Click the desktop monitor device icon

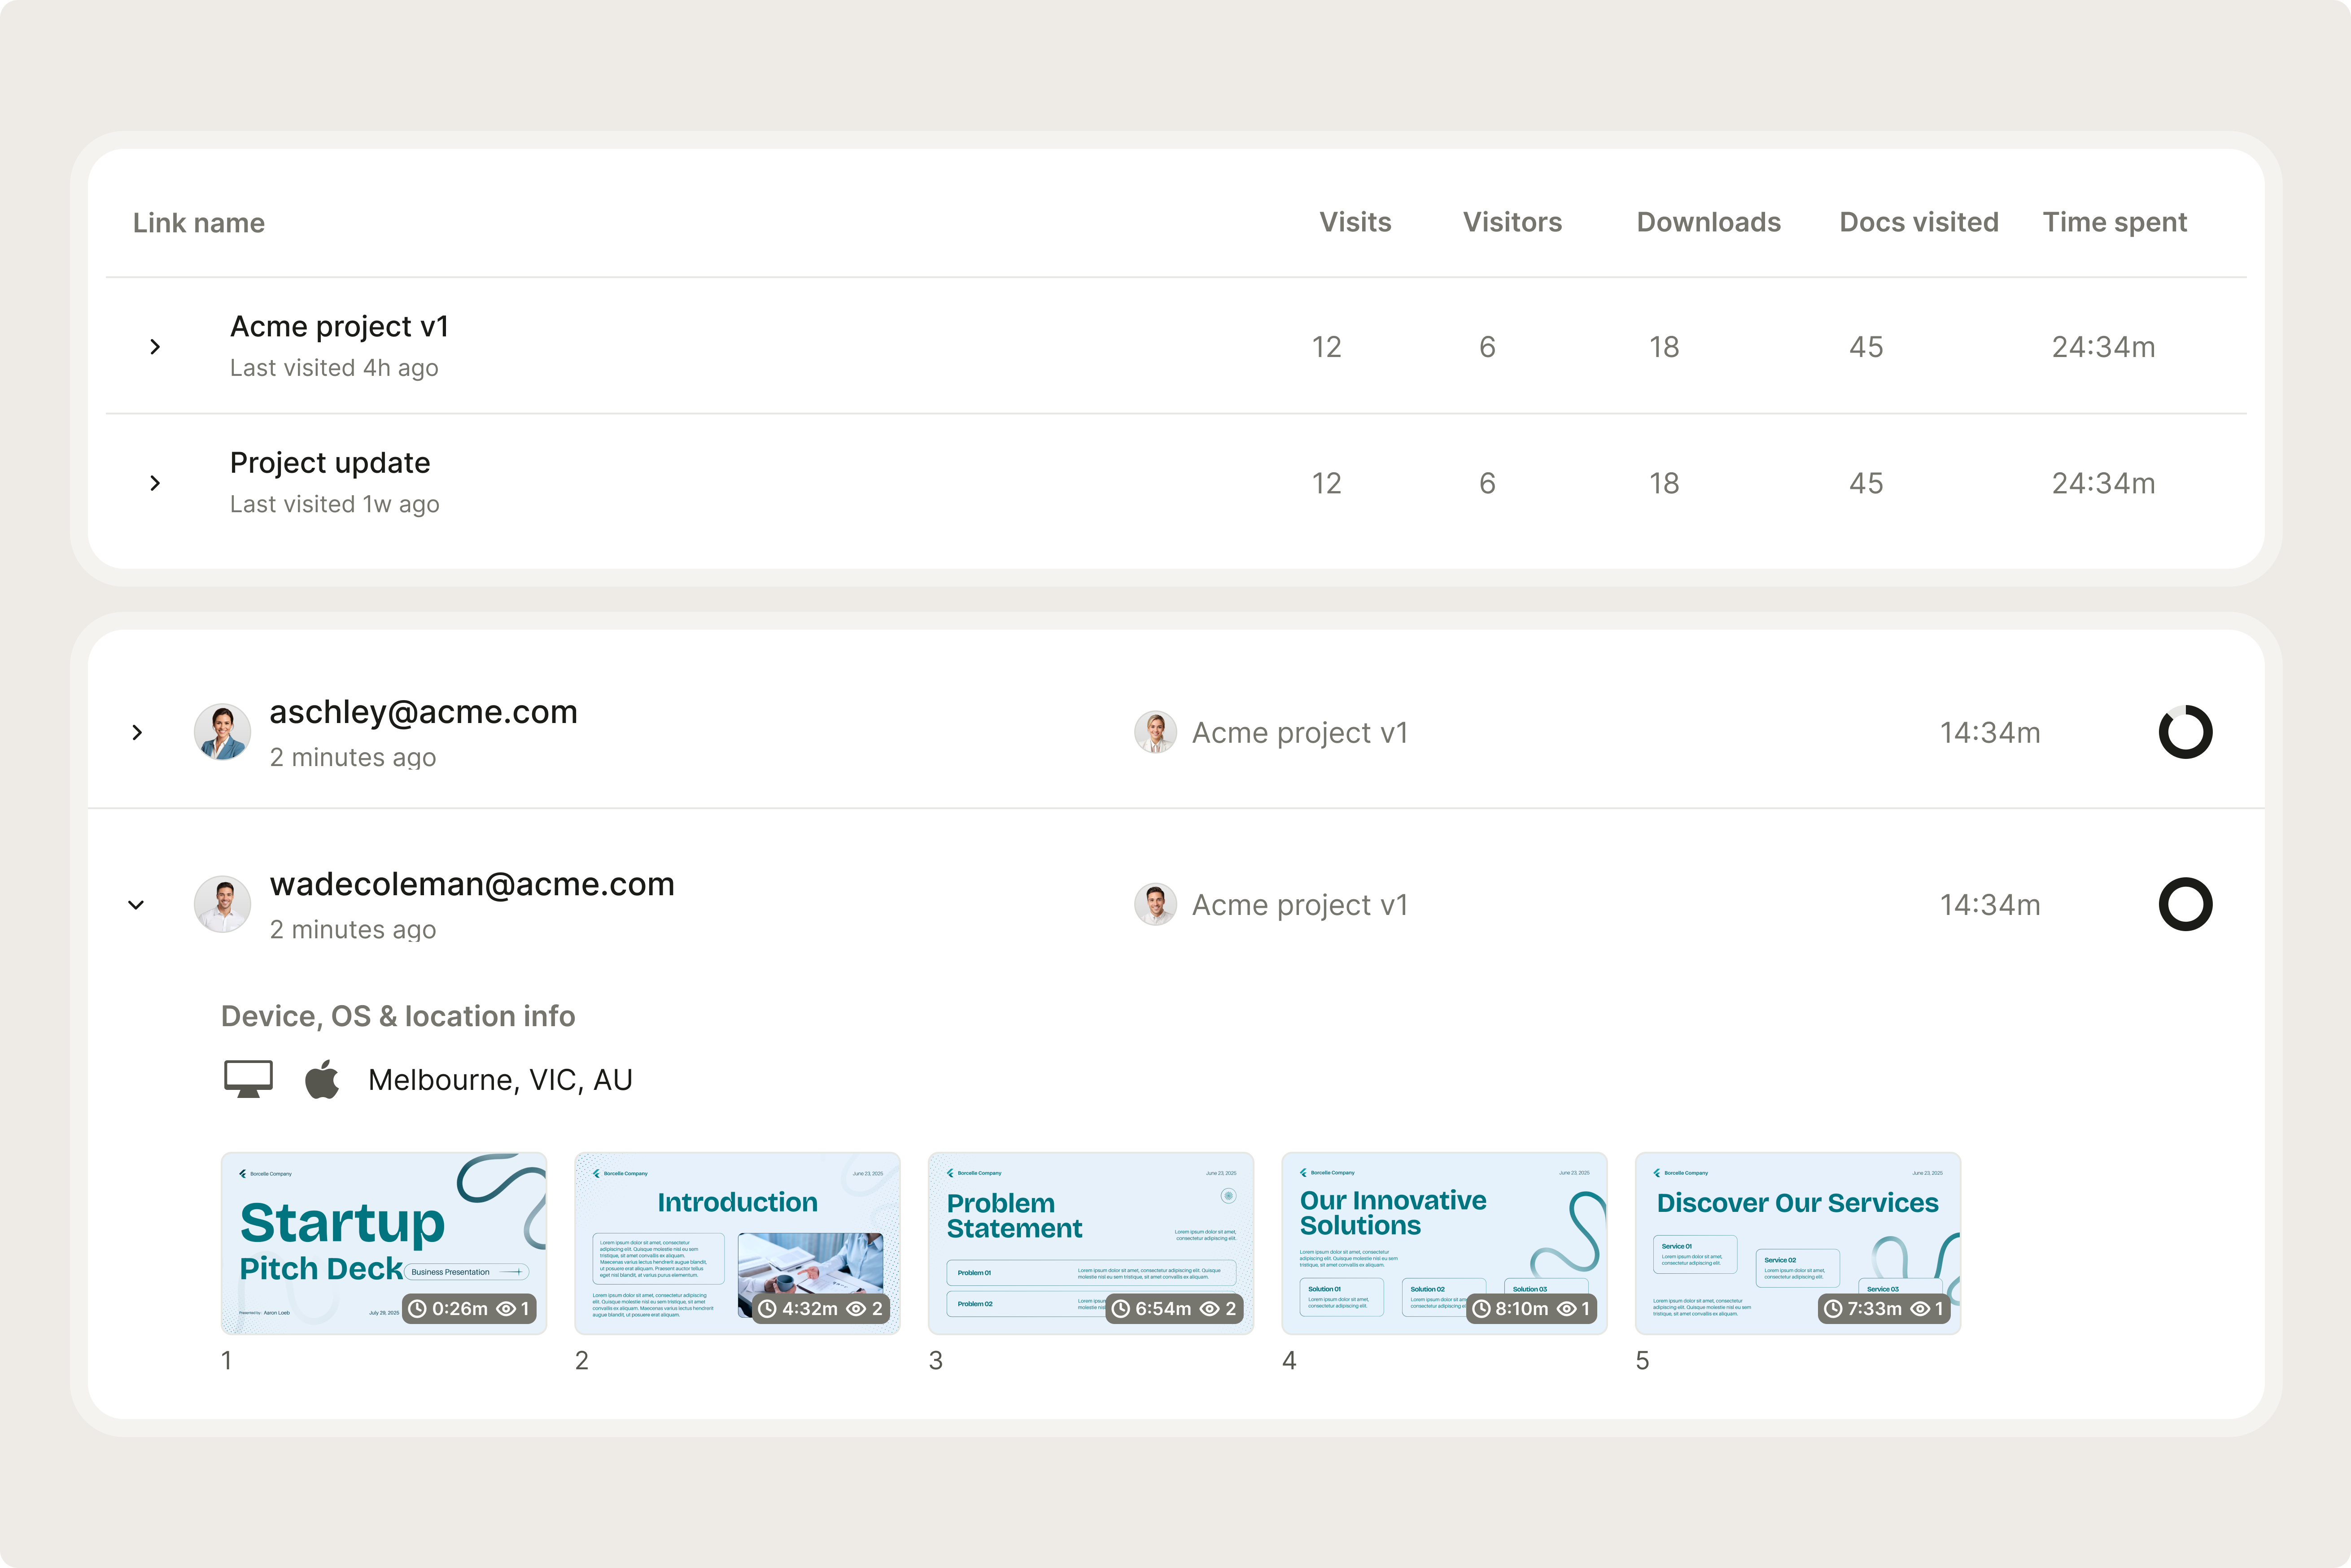[x=248, y=1079]
